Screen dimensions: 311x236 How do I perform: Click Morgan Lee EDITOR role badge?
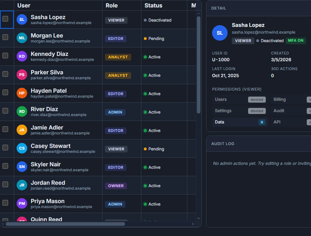coord(116,39)
